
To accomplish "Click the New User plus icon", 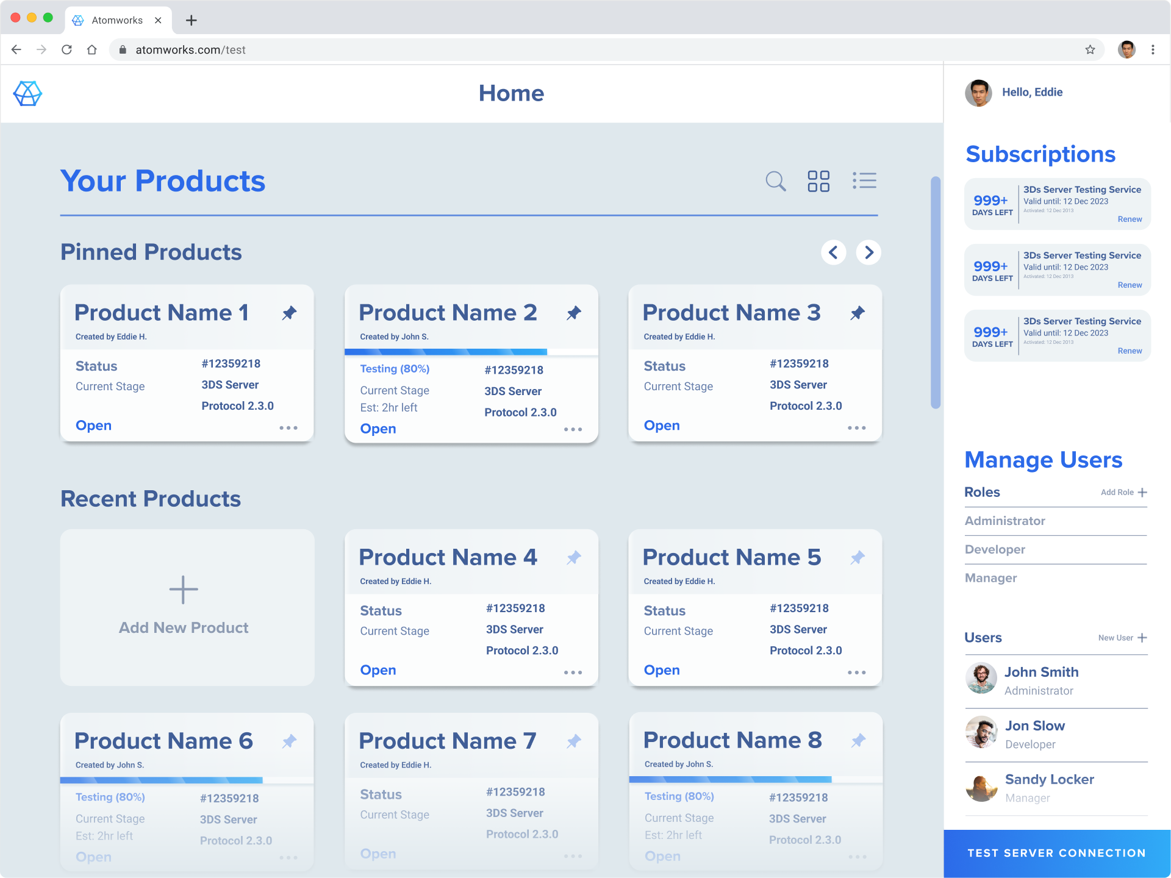I will 1142,638.
